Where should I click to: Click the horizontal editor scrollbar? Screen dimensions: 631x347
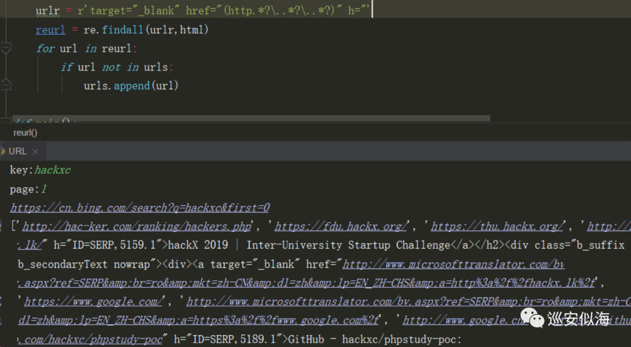click(251, 118)
